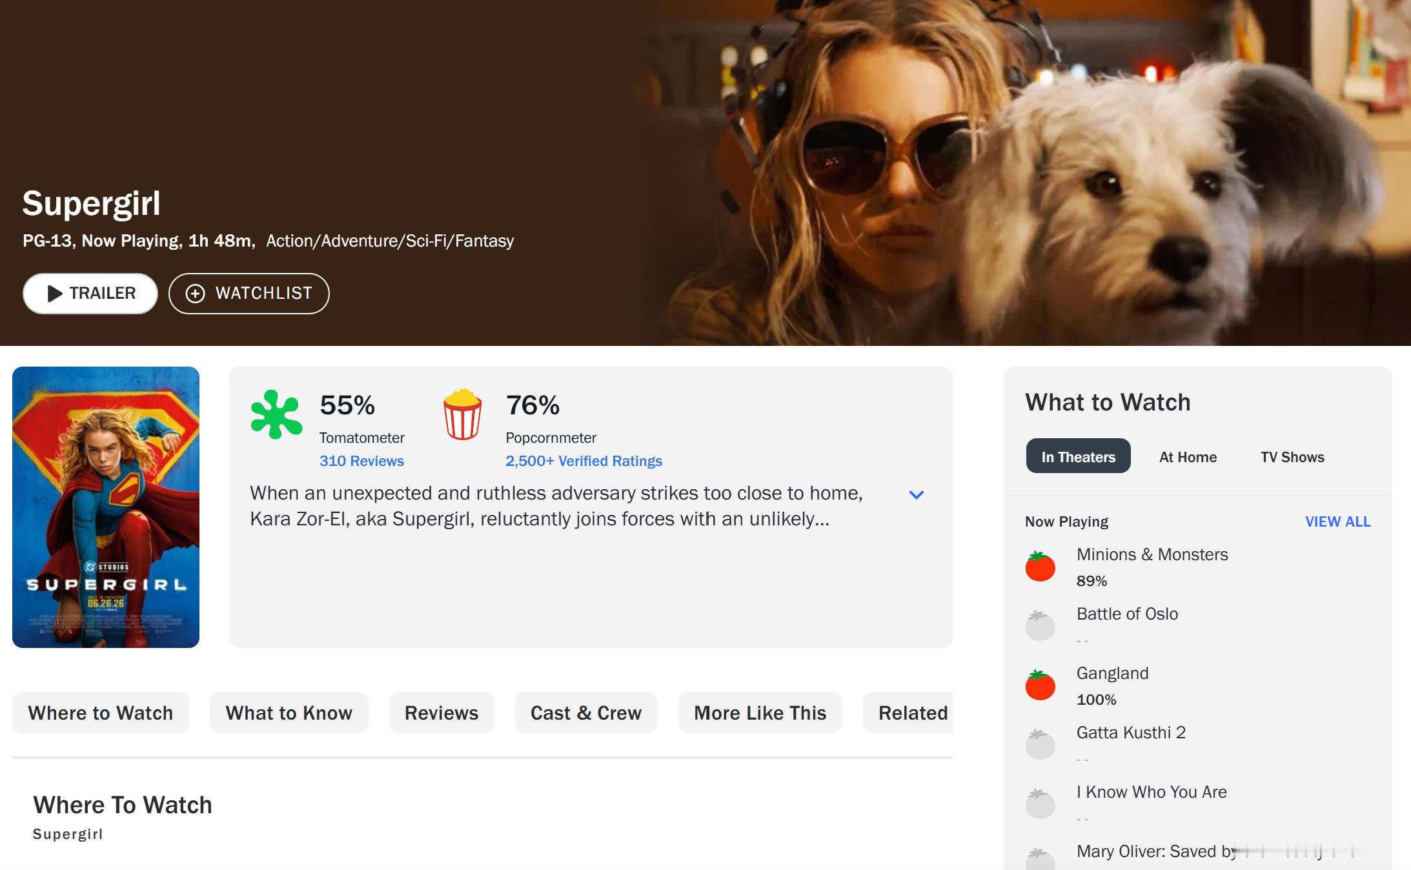The image size is (1411, 870).
Task: Click the red tomato icon beside Minions & Monsters
Action: tap(1040, 566)
